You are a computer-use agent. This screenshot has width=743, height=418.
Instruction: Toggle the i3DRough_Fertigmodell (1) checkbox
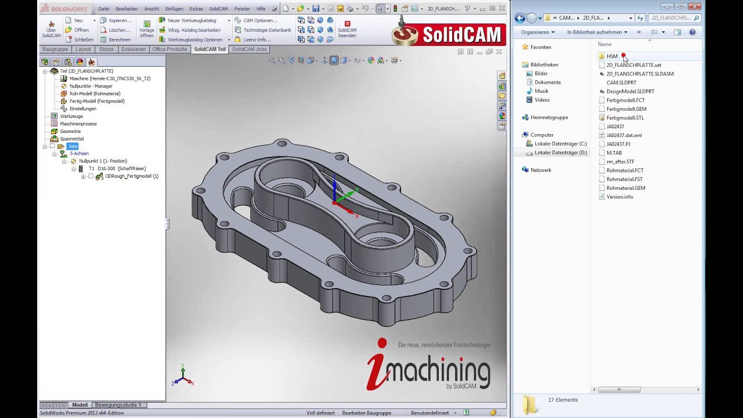(x=91, y=176)
